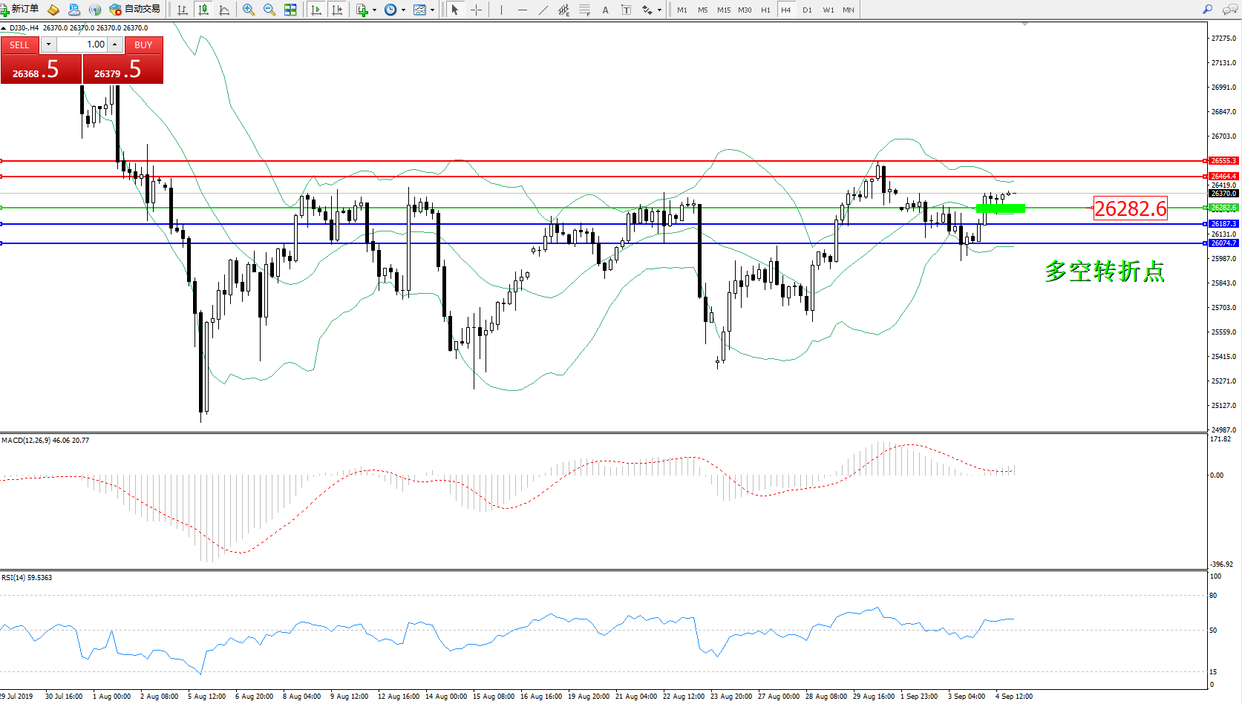Draw a horizontal line with toolbar tool

coord(523,10)
